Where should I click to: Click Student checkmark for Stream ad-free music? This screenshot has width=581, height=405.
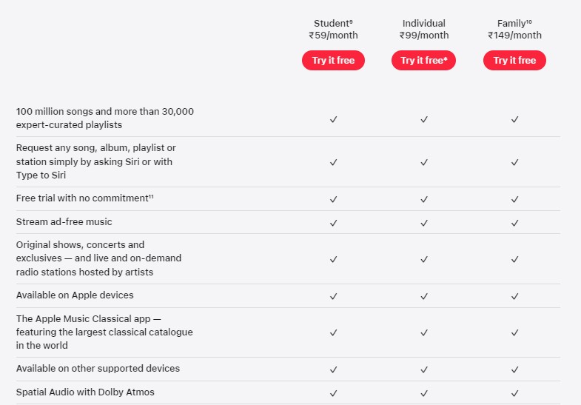pyautogui.click(x=334, y=222)
